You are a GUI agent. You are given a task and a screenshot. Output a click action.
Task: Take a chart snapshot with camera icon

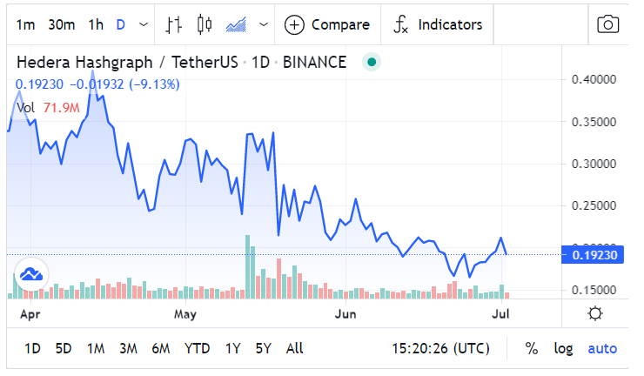pyautogui.click(x=607, y=24)
